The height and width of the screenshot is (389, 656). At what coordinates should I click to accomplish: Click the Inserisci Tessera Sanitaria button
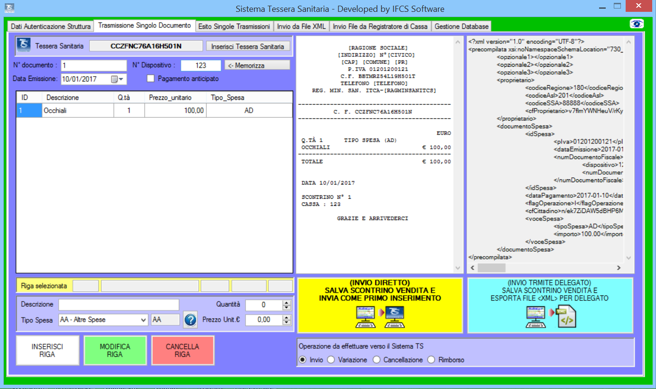(248, 46)
